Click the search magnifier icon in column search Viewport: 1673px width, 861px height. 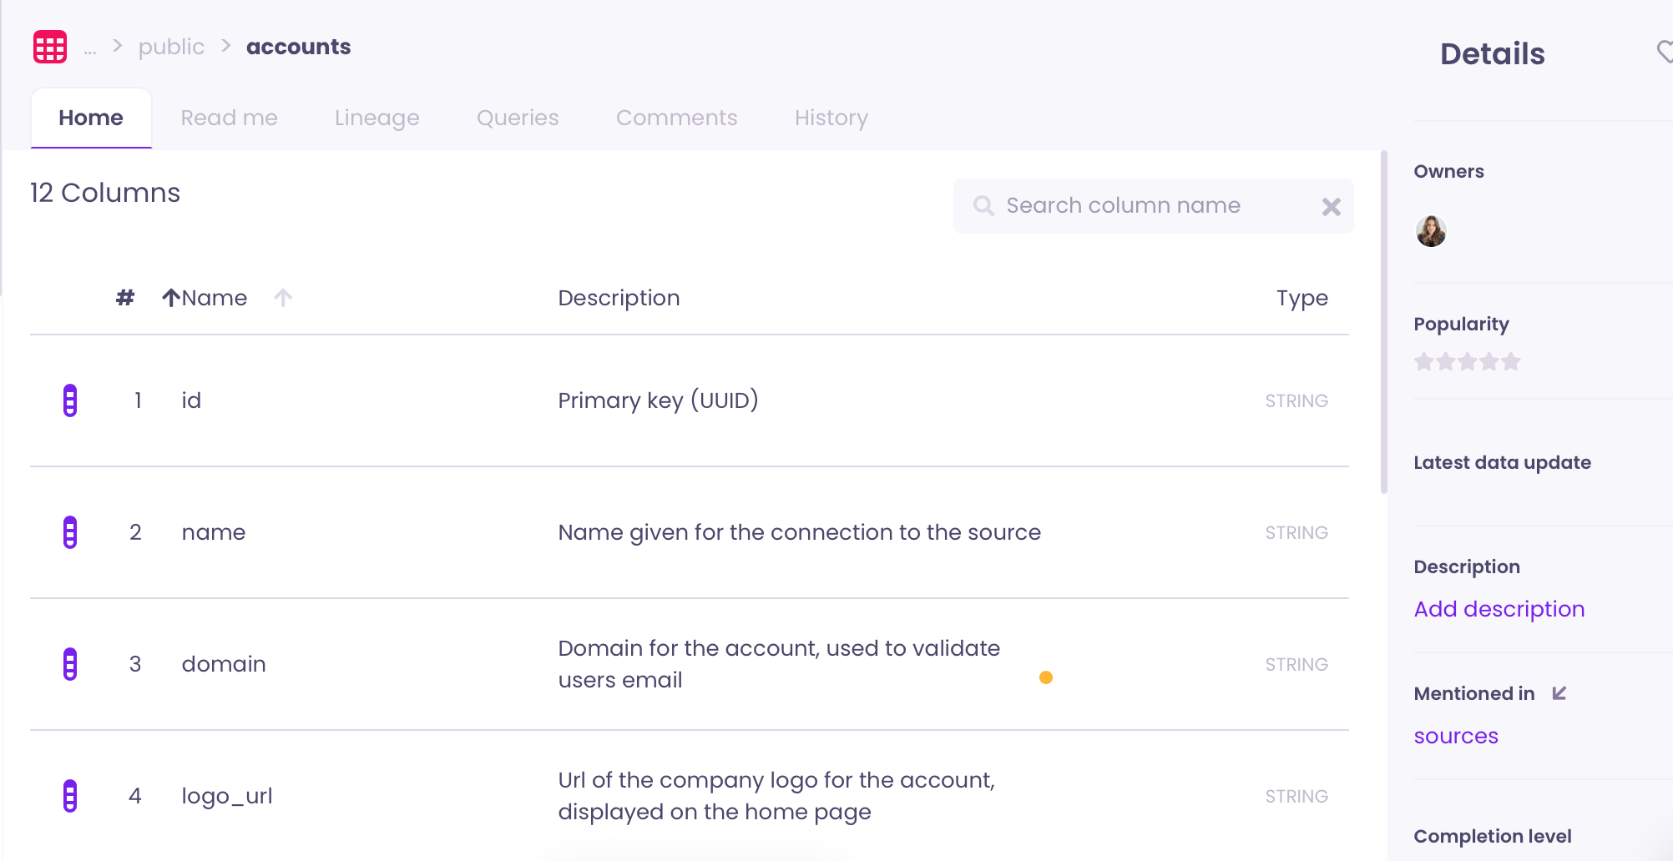(983, 205)
